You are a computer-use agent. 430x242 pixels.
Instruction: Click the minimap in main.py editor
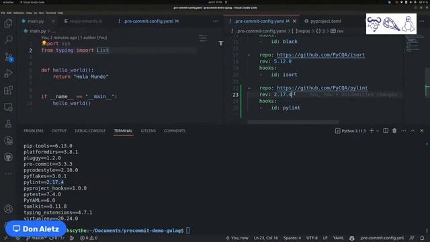click(203, 38)
